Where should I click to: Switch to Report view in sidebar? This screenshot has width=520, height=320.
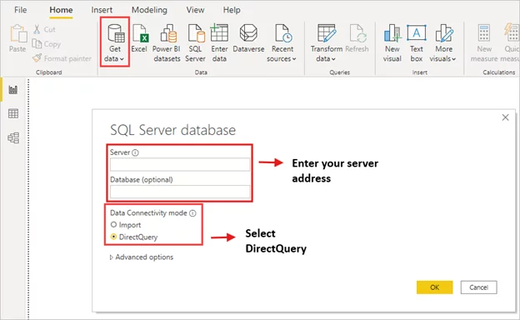click(x=13, y=89)
